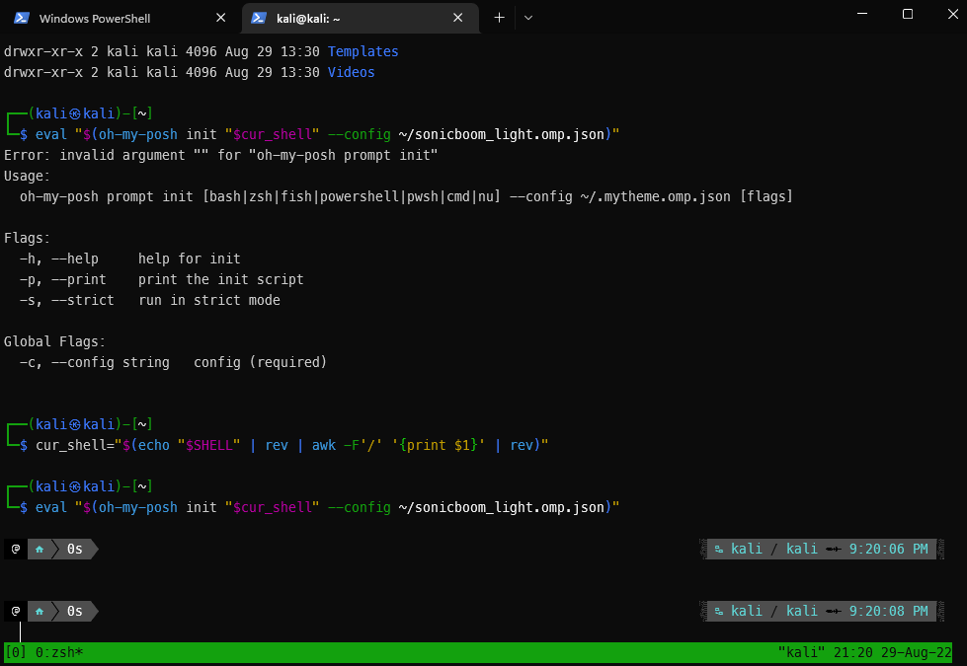Click the cur_shell assignment command
Image resolution: width=967 pixels, height=666 pixels.
point(291,445)
